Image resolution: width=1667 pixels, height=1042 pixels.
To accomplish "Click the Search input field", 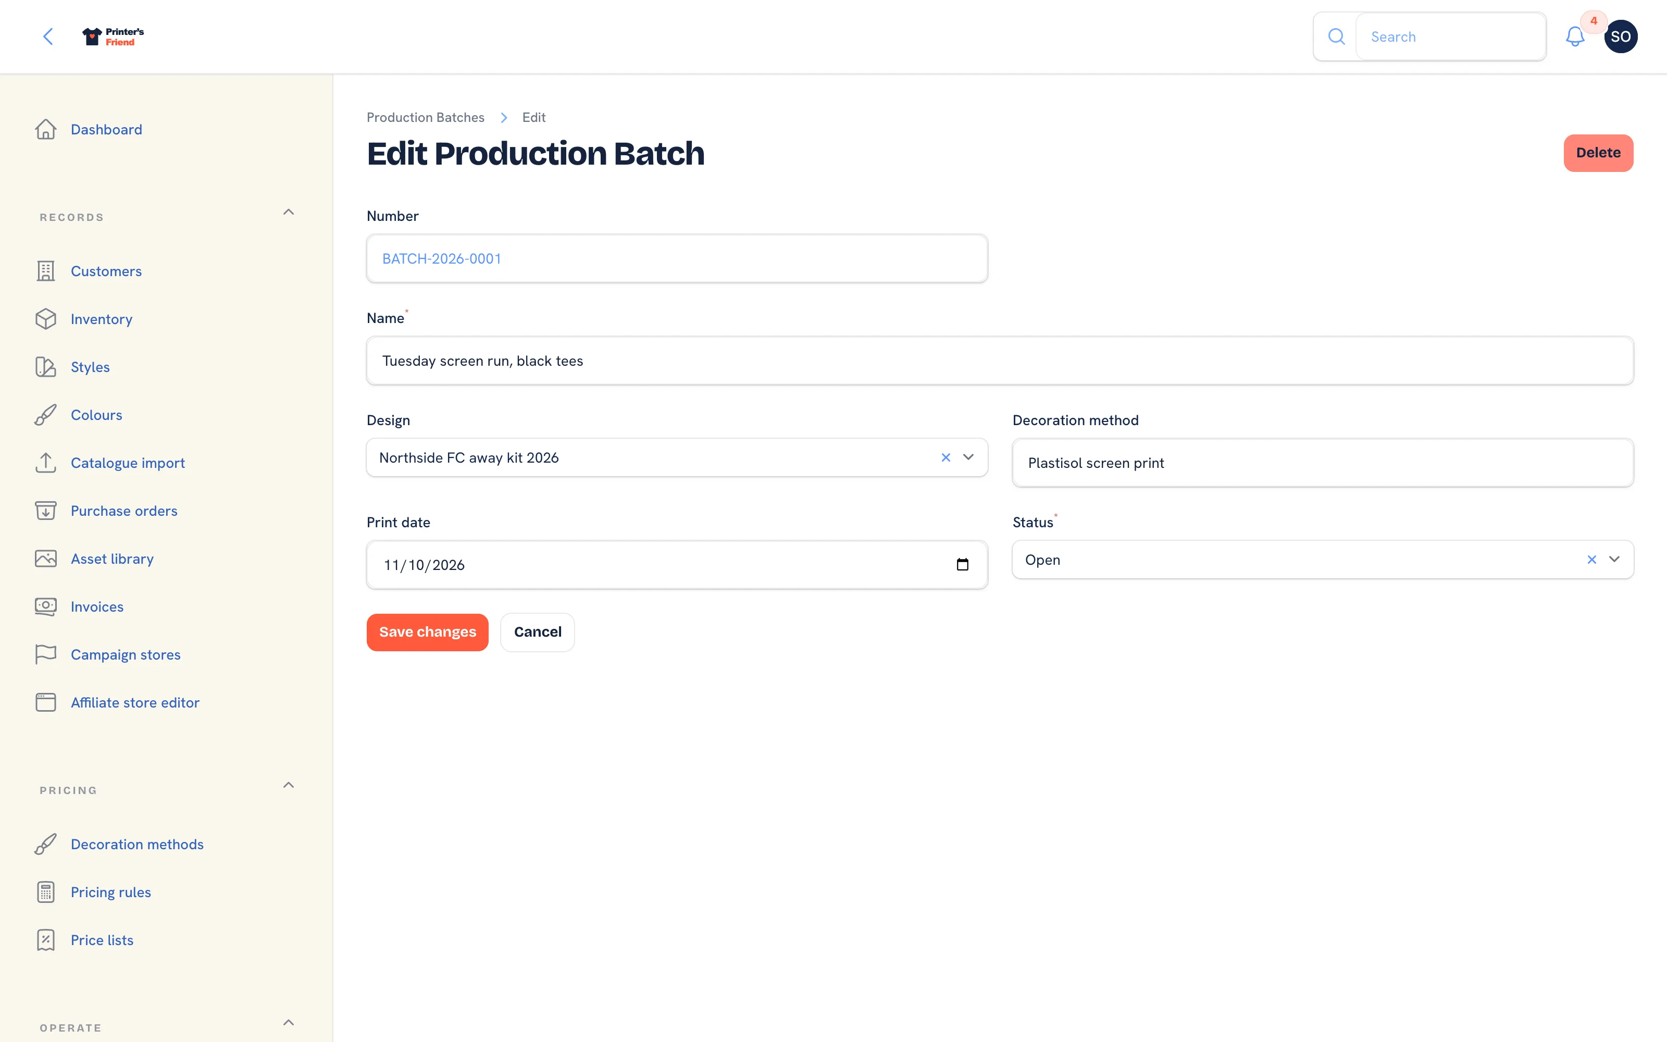I will point(1451,36).
